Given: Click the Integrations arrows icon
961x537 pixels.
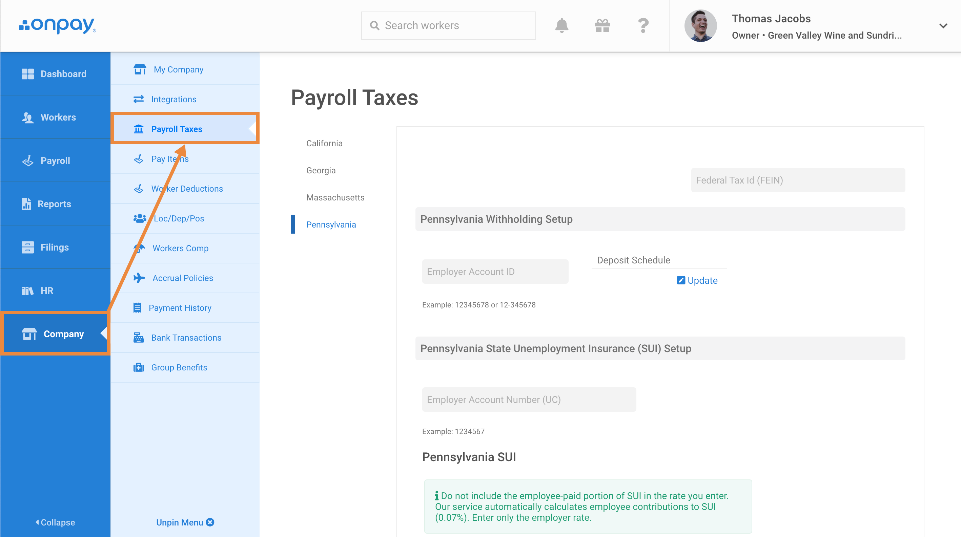Looking at the screenshot, I should pyautogui.click(x=138, y=99).
